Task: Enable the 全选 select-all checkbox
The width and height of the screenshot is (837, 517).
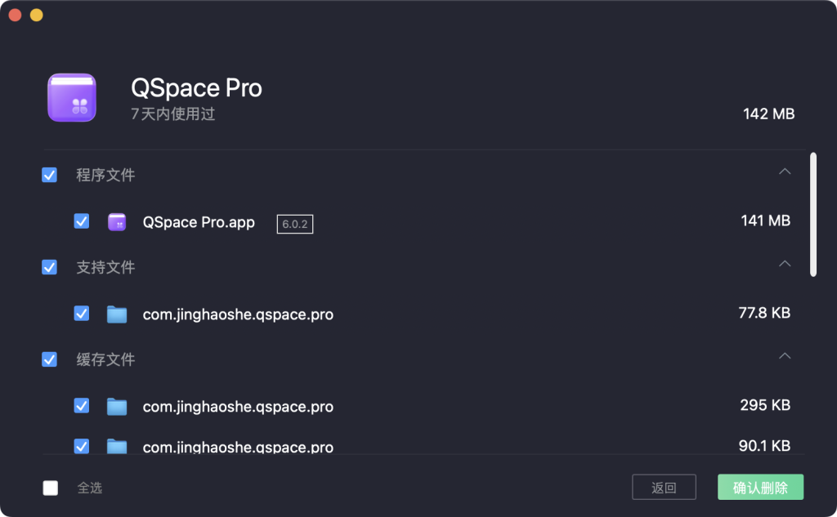Action: tap(51, 488)
